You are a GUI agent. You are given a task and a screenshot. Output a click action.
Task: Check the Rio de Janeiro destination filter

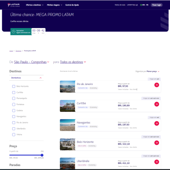pyautogui.click(x=14, y=123)
